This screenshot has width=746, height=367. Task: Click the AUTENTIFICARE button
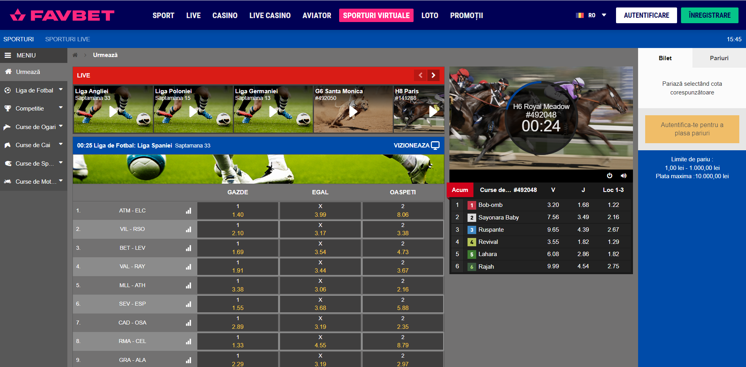click(x=646, y=15)
